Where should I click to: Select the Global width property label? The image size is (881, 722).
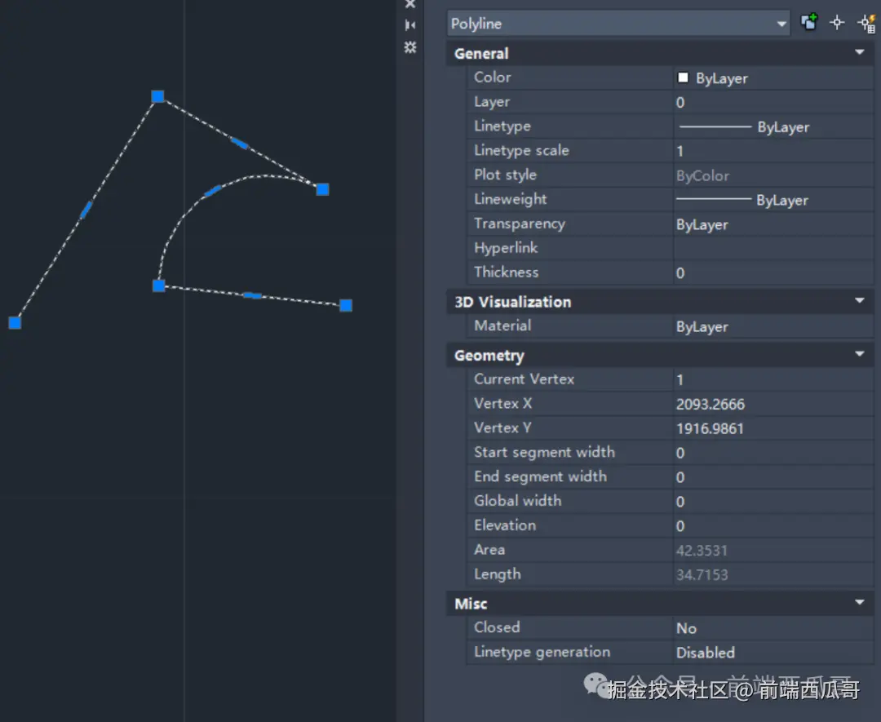pos(517,501)
